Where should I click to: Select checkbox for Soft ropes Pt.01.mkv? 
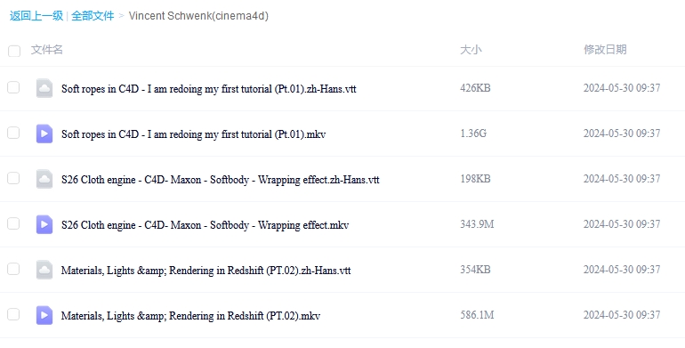pos(13,133)
